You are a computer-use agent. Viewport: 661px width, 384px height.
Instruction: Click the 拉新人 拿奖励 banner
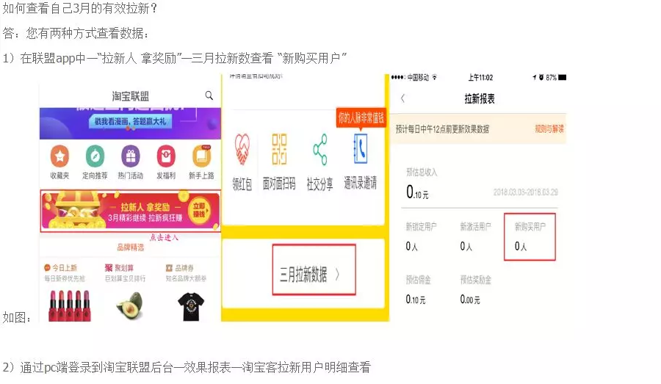coord(130,211)
